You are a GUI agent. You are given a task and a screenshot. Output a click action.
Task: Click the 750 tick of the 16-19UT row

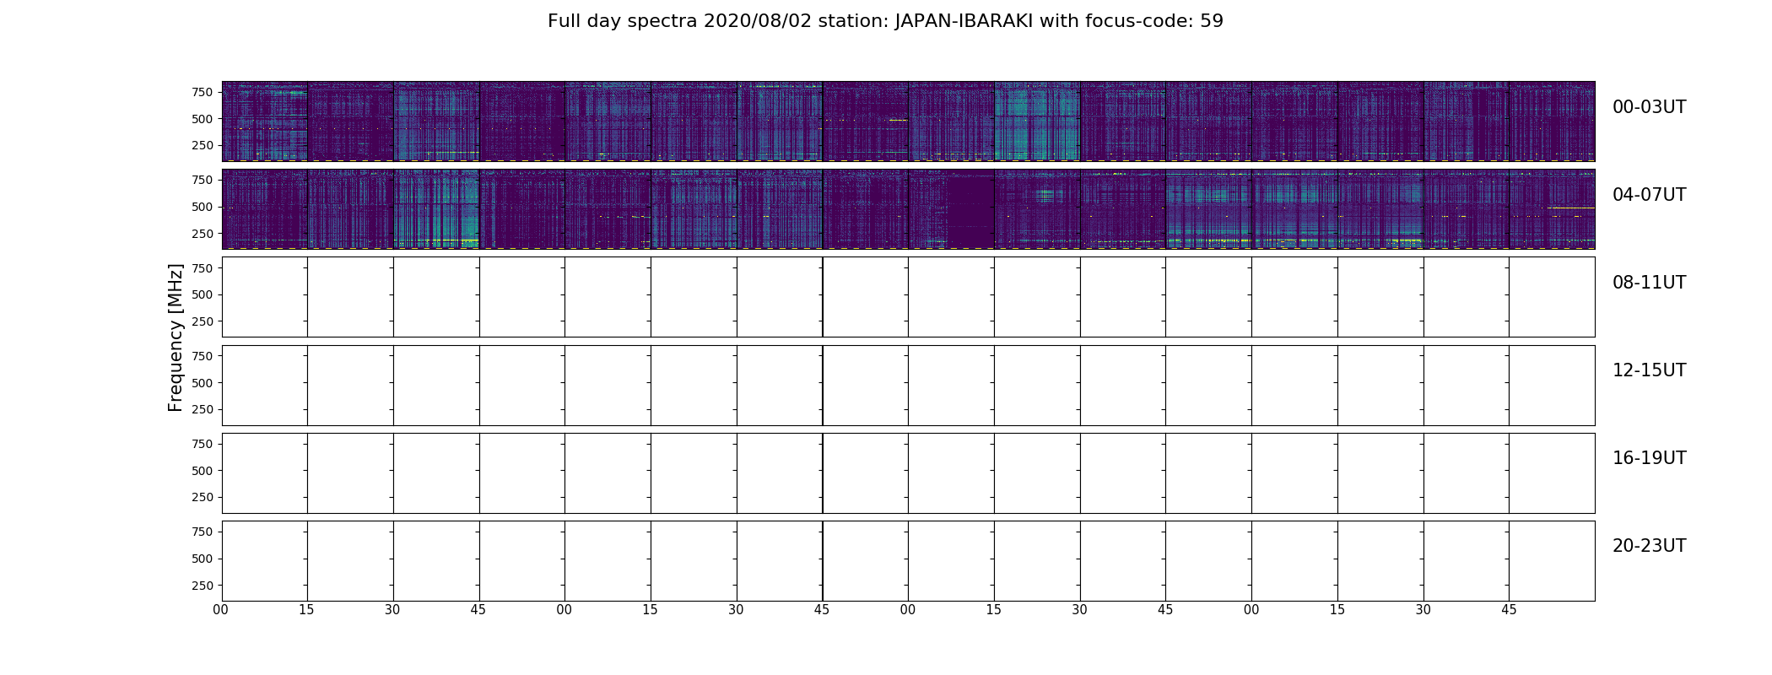(x=203, y=444)
